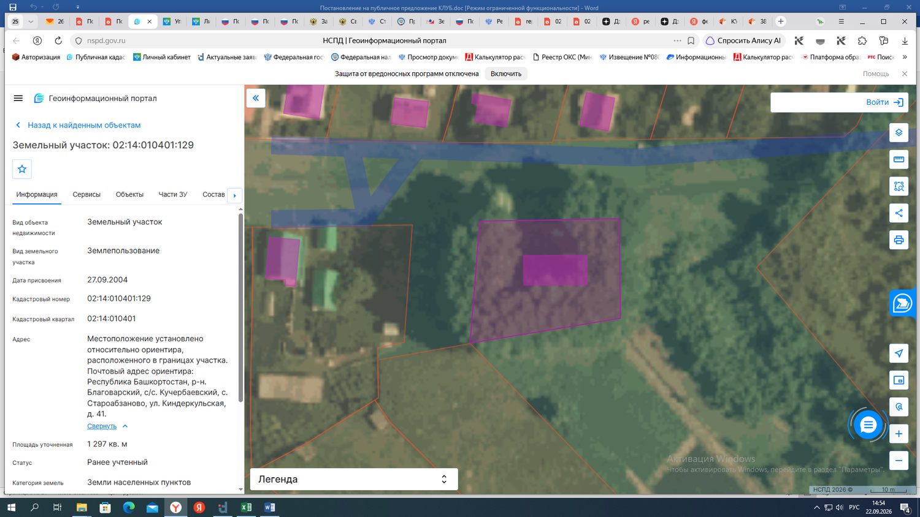This screenshot has height=517, width=920.
Task: Click the nspd.gov.ru address field
Action: [x=106, y=40]
